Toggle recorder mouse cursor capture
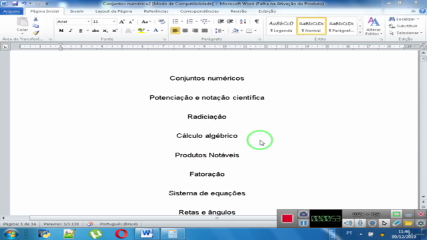 [x=384, y=223]
